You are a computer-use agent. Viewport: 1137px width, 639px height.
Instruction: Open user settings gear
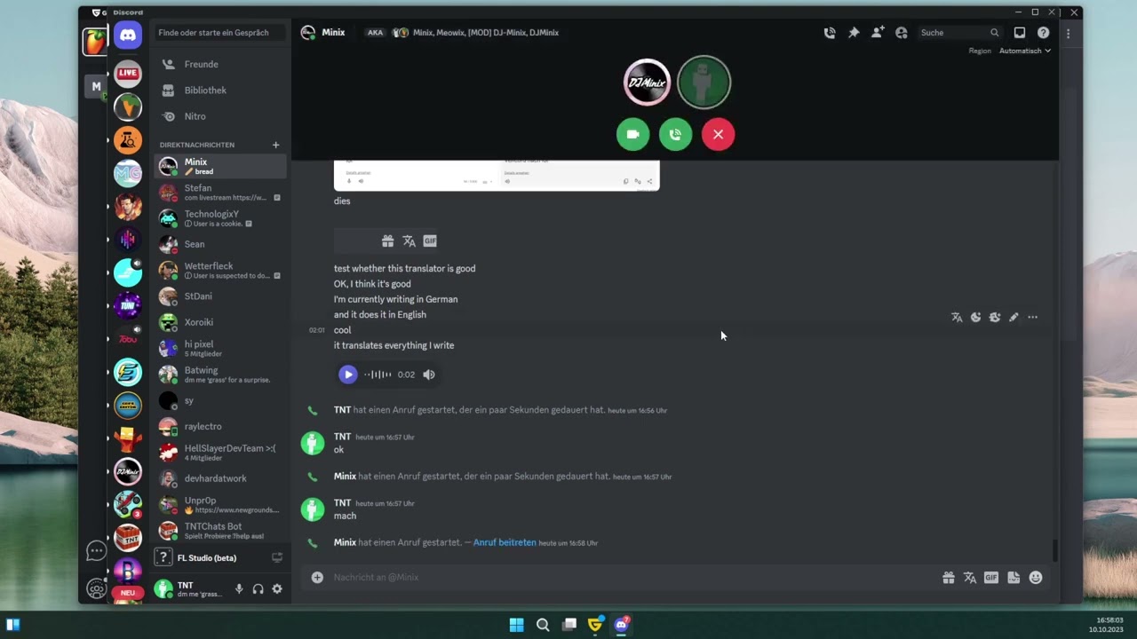pos(277,589)
